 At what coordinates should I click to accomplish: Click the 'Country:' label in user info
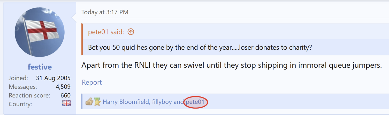click(x=20, y=104)
